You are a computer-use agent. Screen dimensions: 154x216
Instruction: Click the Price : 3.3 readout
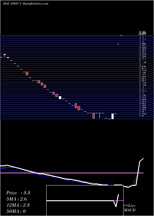click(x=18, y=193)
